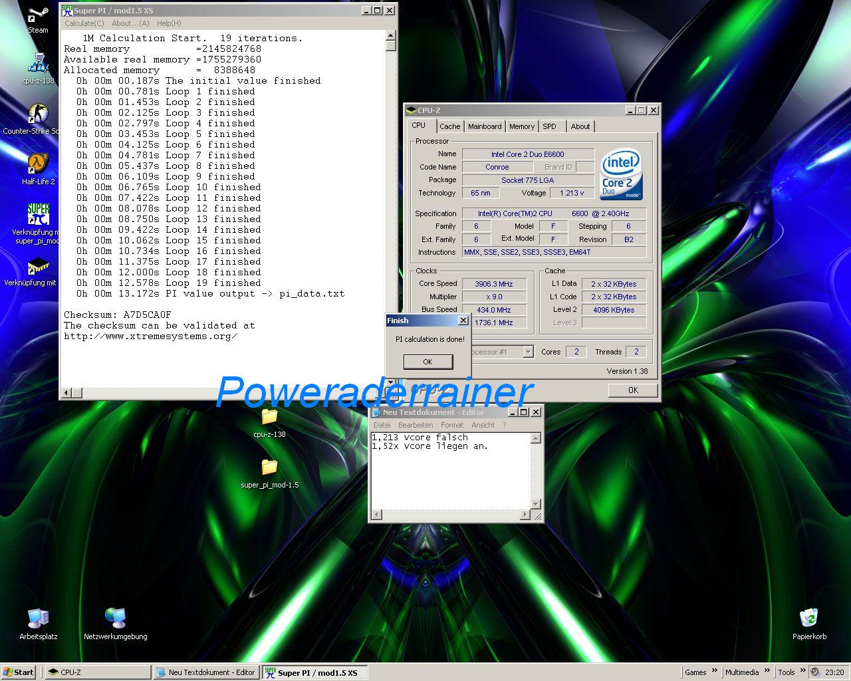Switch to the Memory tab in CPU-Z

pyautogui.click(x=522, y=126)
